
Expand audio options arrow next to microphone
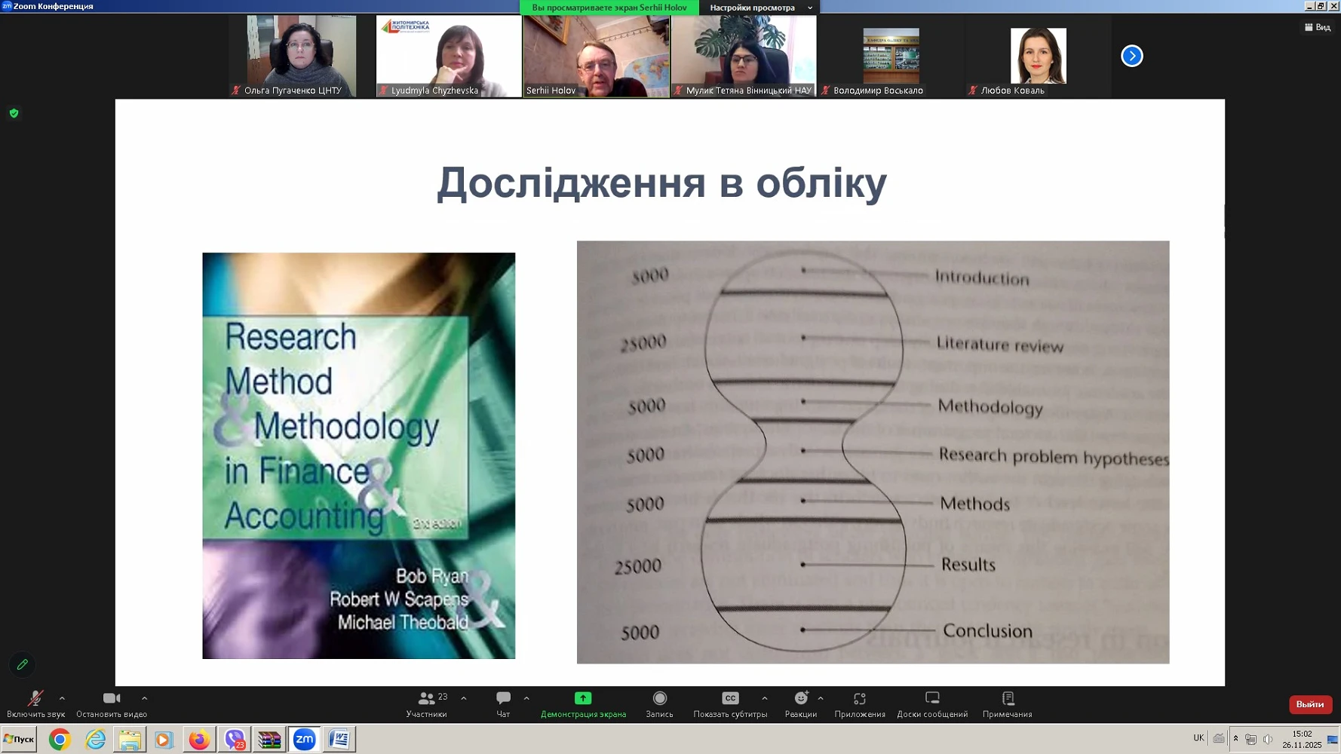coord(62,698)
